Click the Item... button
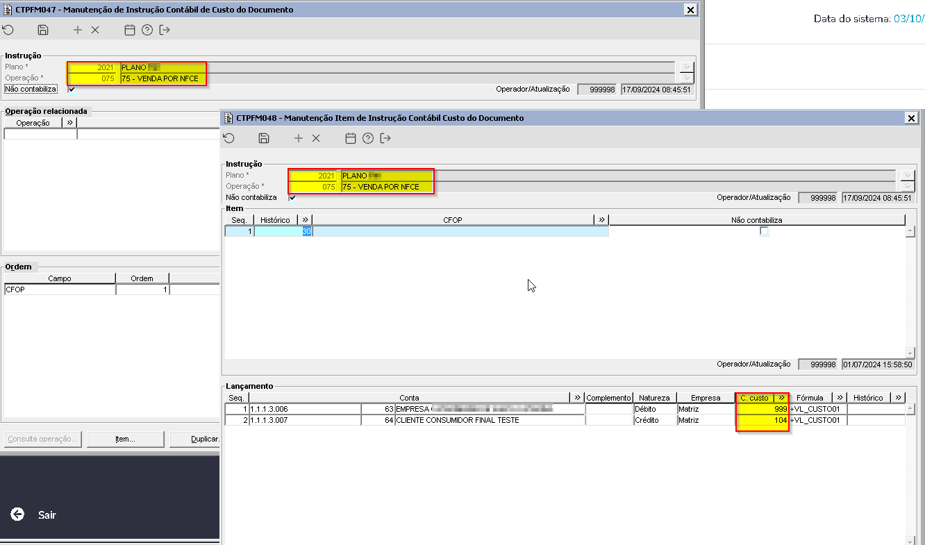This screenshot has height=545, width=925. coord(125,439)
